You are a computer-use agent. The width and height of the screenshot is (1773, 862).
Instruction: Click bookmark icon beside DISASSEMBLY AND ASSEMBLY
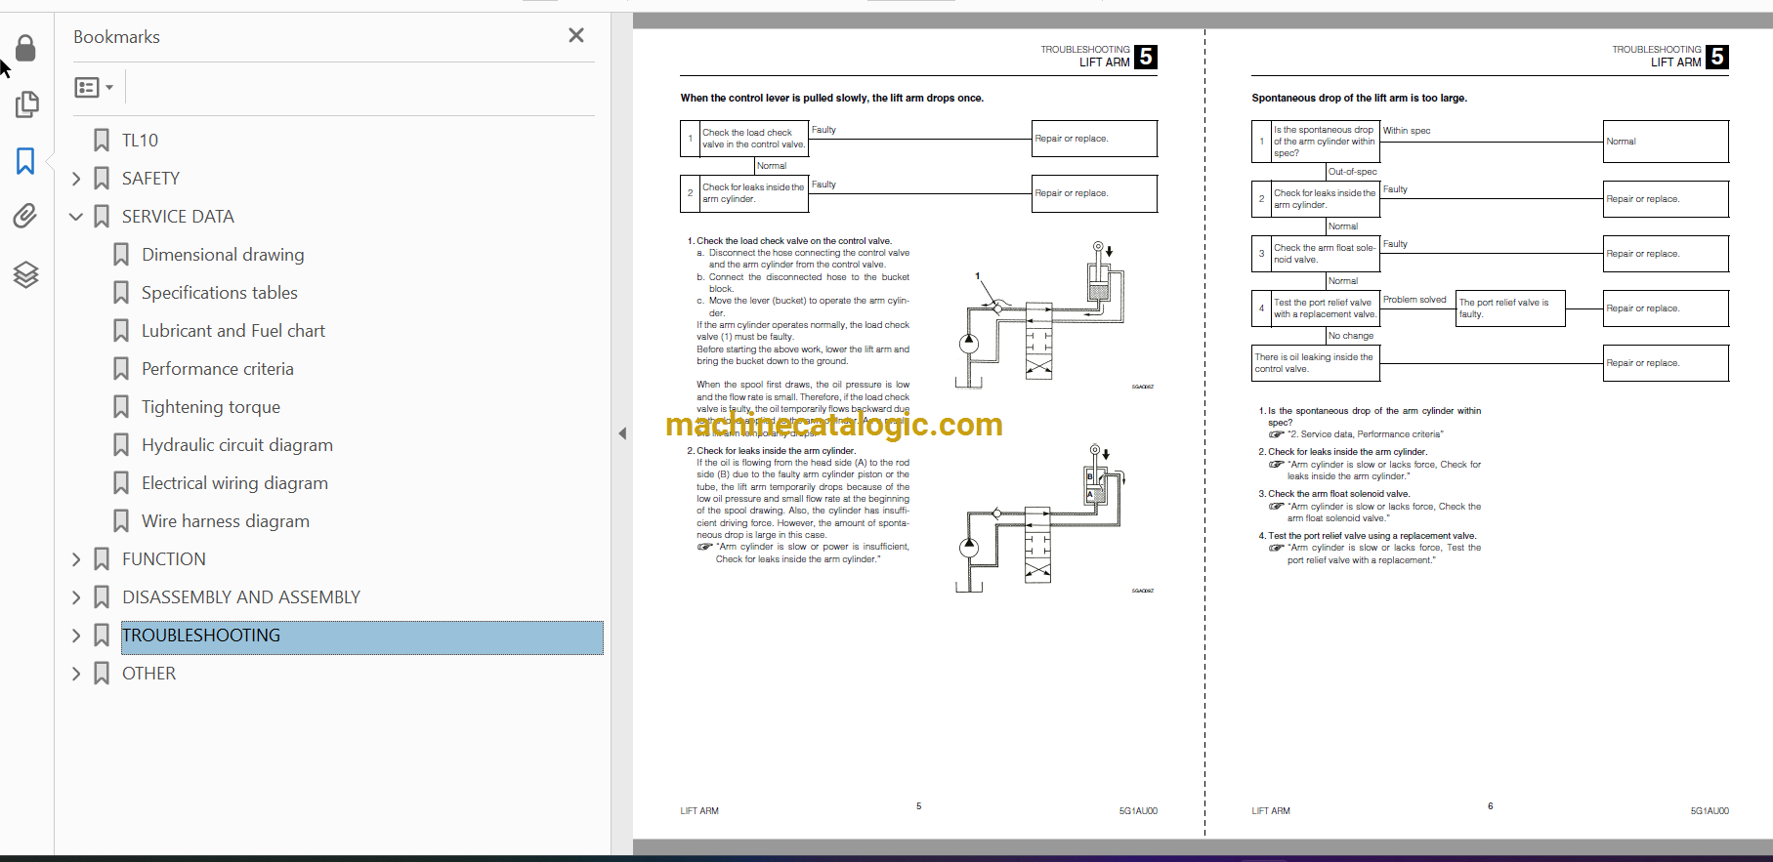(x=102, y=597)
